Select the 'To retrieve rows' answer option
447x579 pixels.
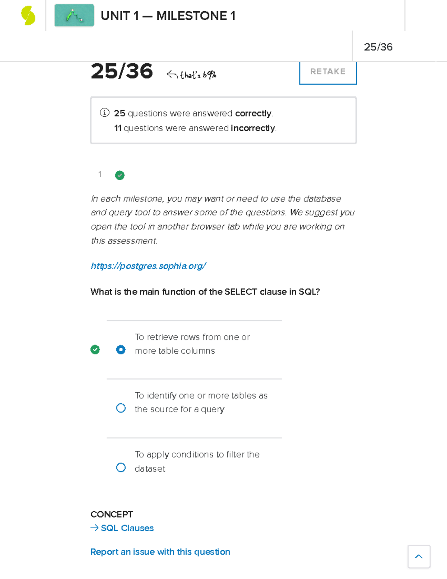coord(121,350)
